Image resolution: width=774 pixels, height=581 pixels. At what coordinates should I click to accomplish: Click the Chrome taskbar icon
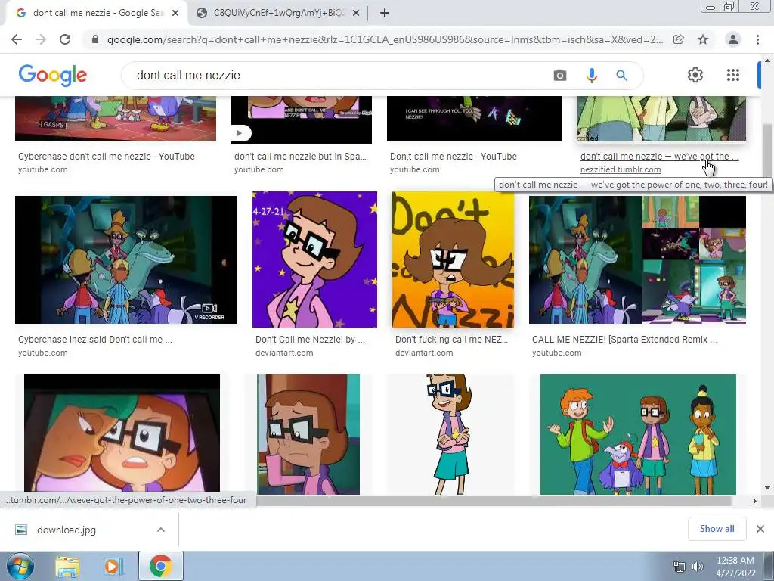point(160,566)
